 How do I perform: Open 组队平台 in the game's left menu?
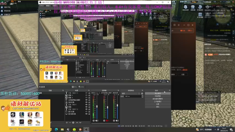tap(6, 7)
